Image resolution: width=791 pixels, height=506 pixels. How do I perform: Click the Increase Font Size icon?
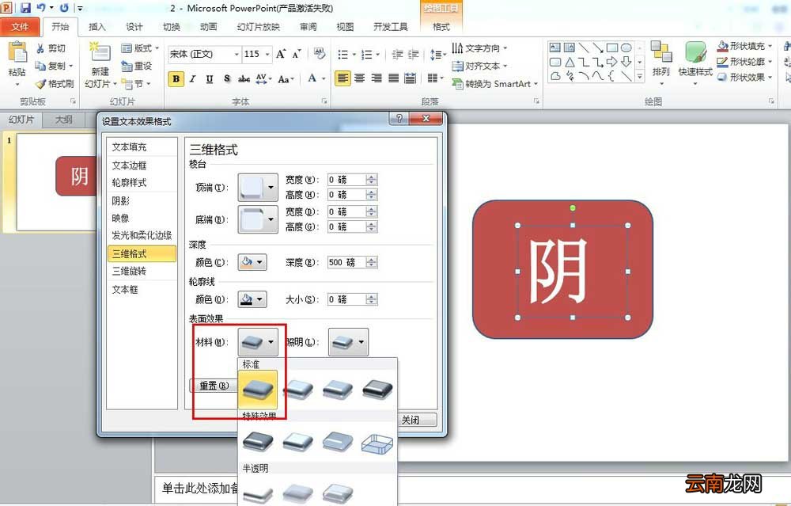tap(281, 54)
